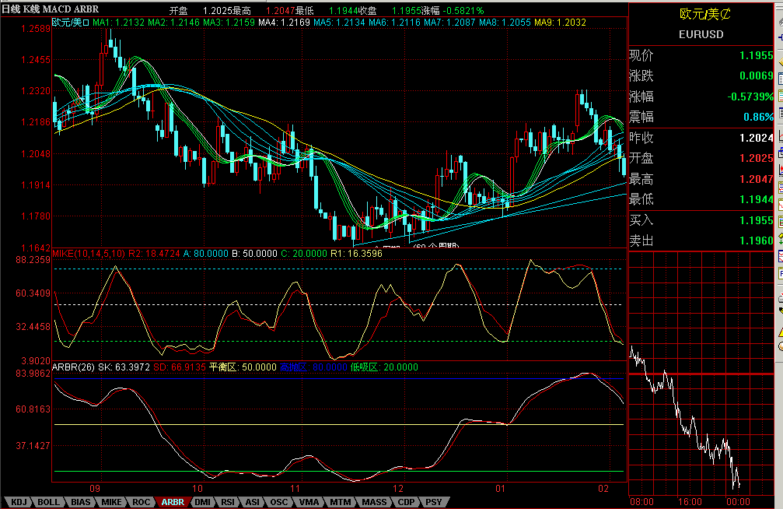Open the RSI indicator tab
The image size is (783, 509).
[x=228, y=502]
